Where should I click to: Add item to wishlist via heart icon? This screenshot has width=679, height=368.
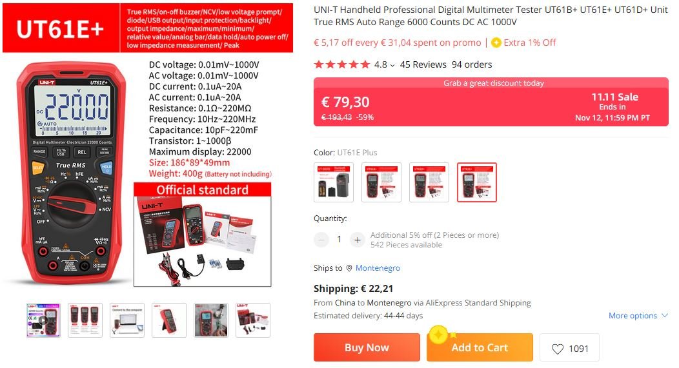click(558, 349)
